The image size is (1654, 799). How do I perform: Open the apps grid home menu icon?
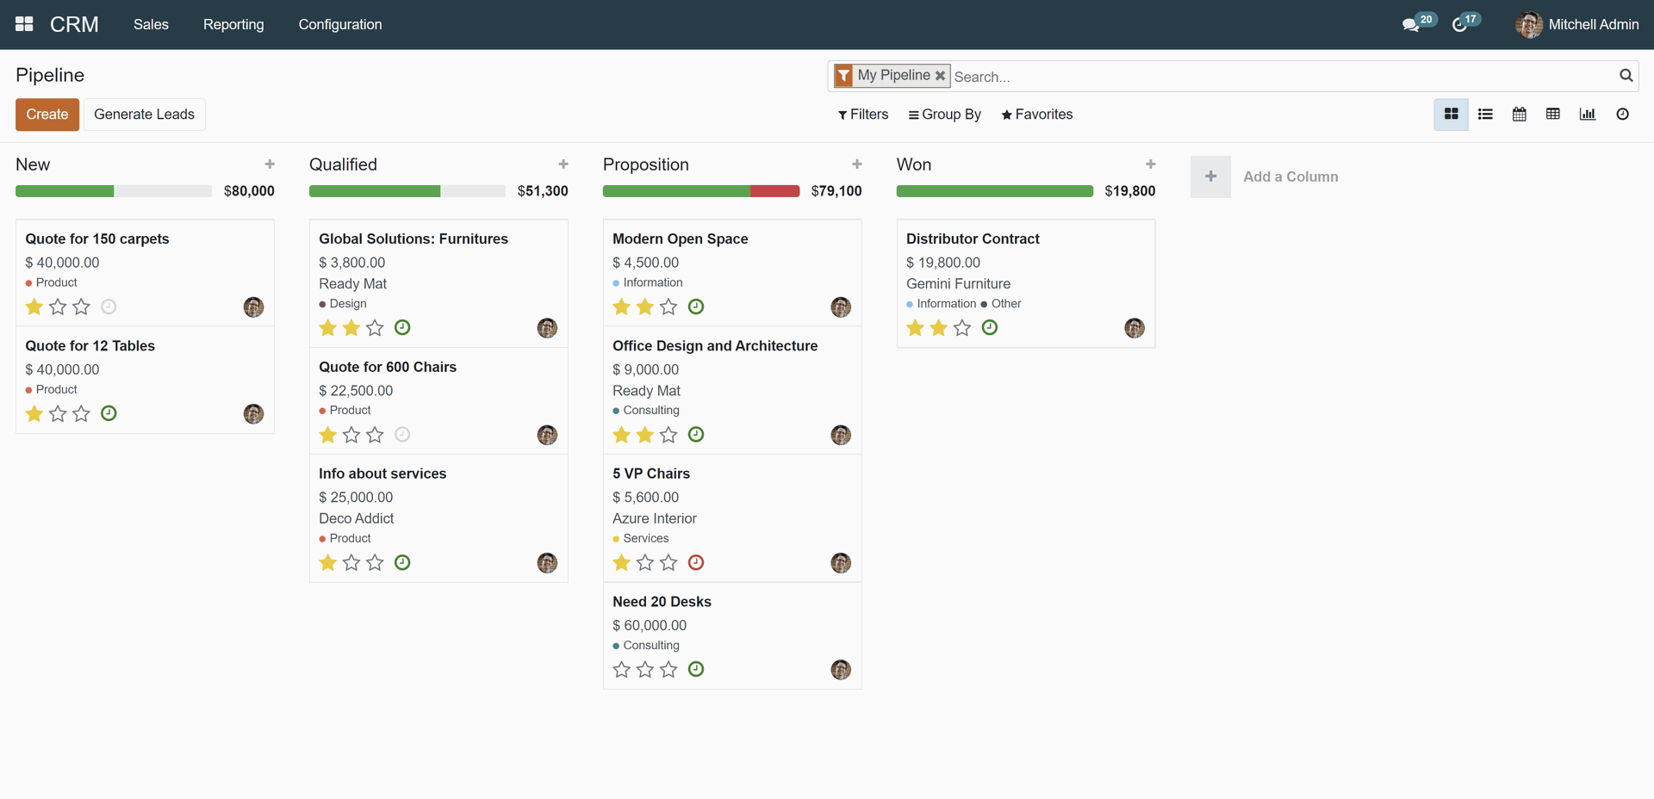(24, 24)
